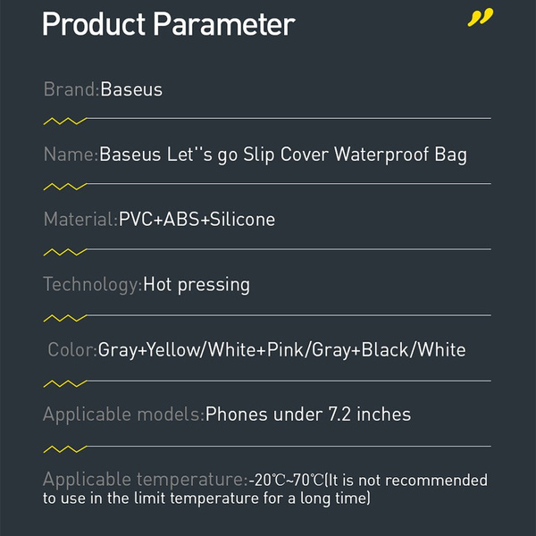Click the Material: label
The height and width of the screenshot is (536, 536).
pos(80,220)
